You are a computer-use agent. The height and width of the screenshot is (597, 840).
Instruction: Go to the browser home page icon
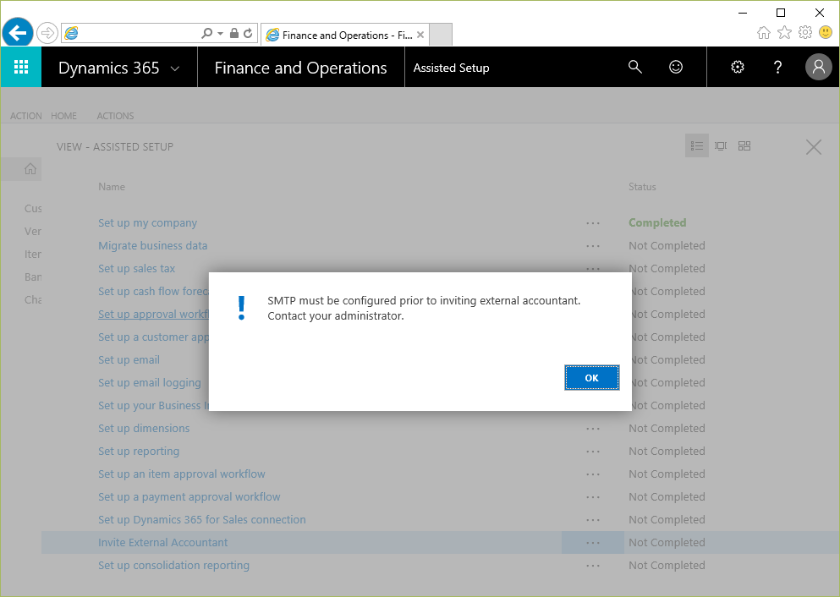[x=764, y=33]
